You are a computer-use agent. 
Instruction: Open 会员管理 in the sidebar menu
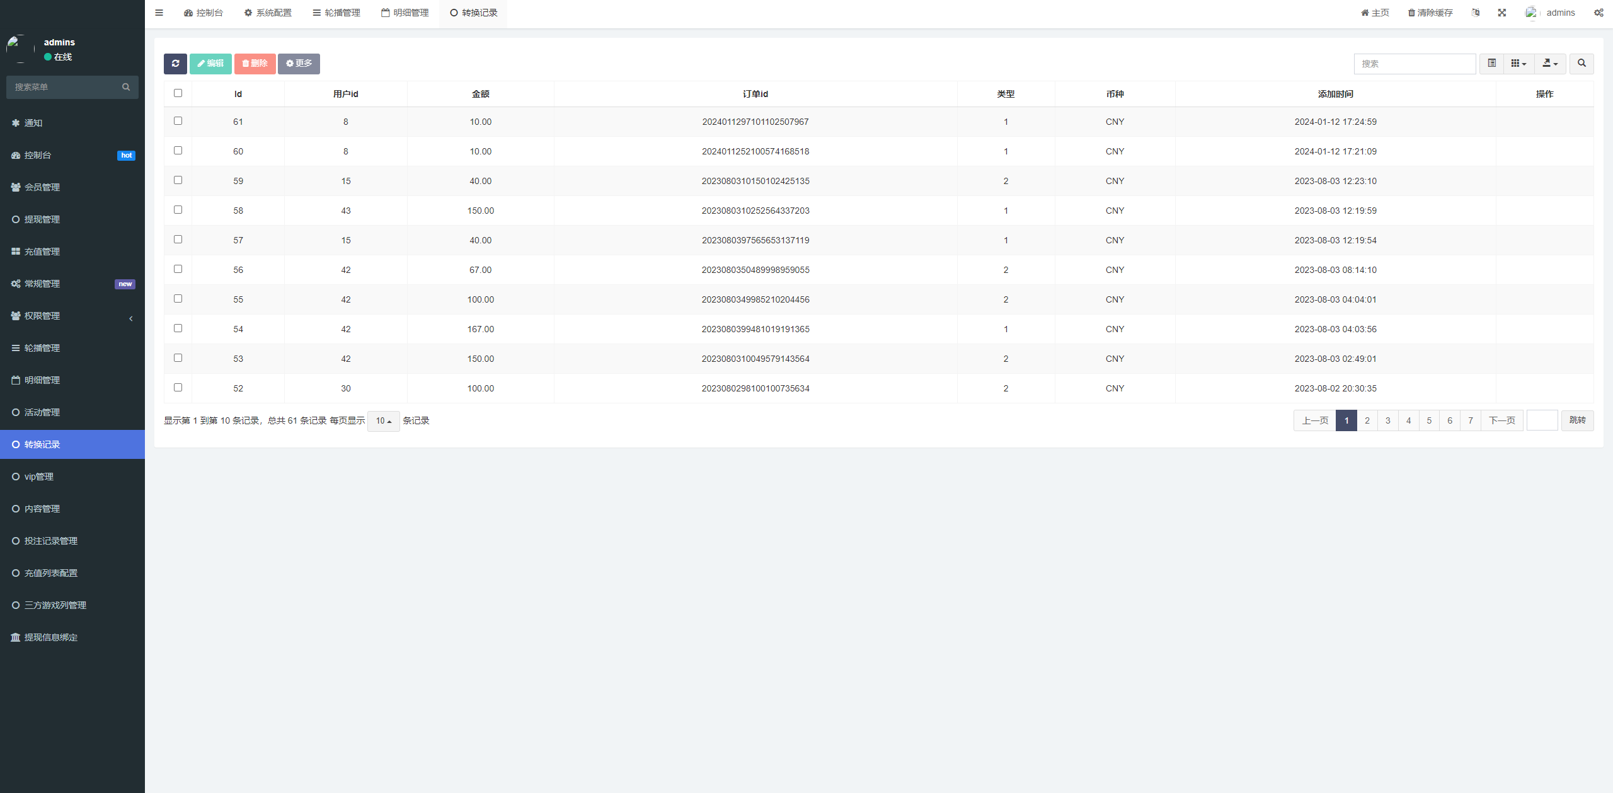tap(42, 187)
